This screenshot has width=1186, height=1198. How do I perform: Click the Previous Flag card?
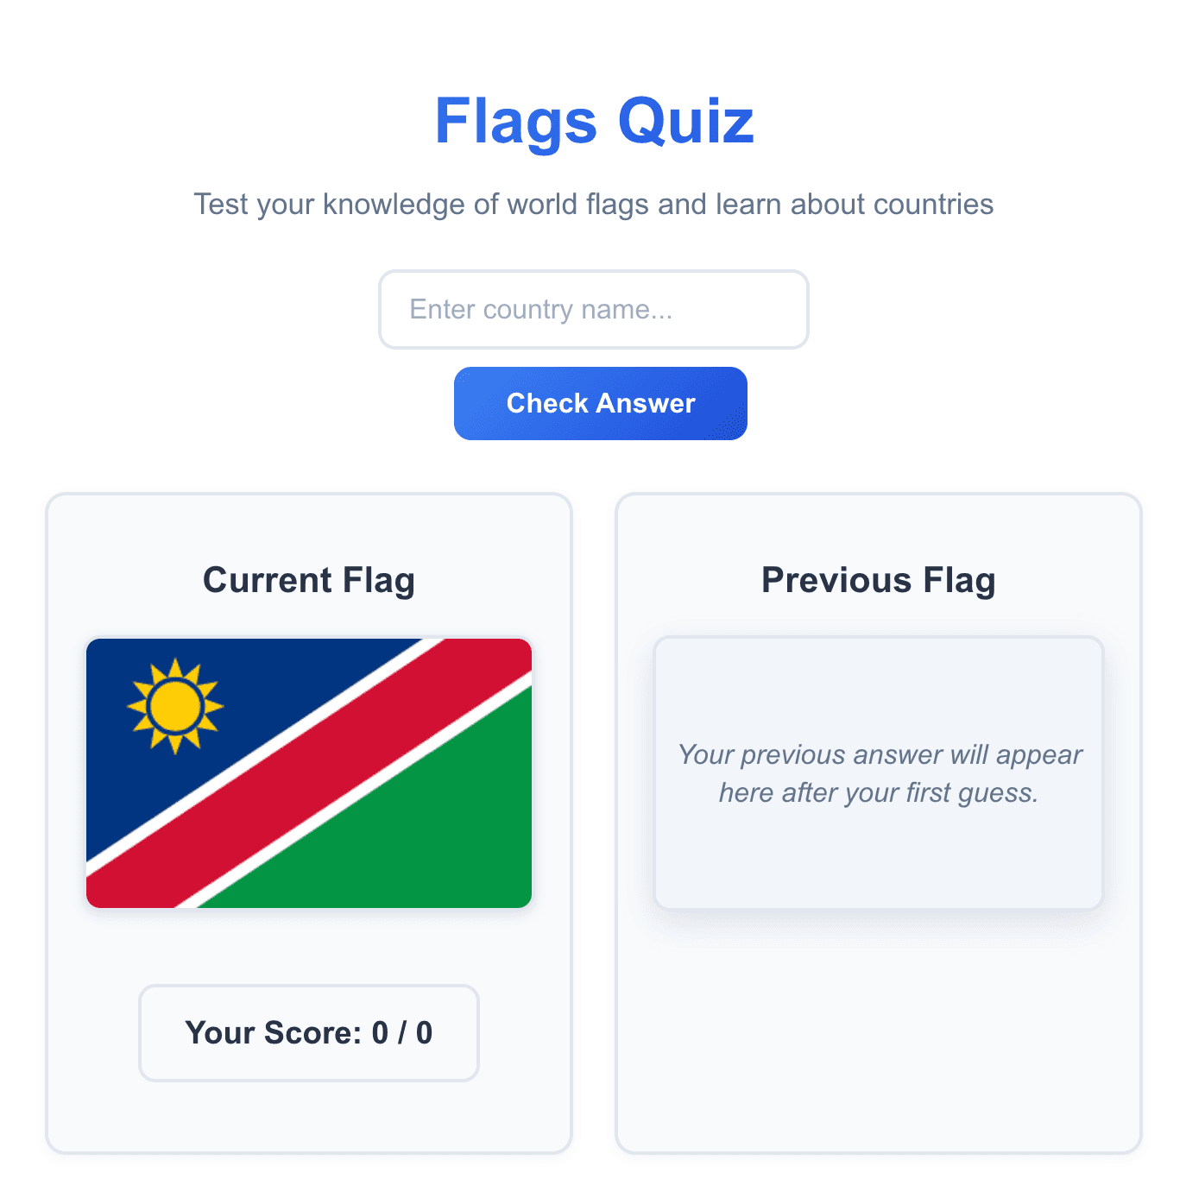point(878,1036)
